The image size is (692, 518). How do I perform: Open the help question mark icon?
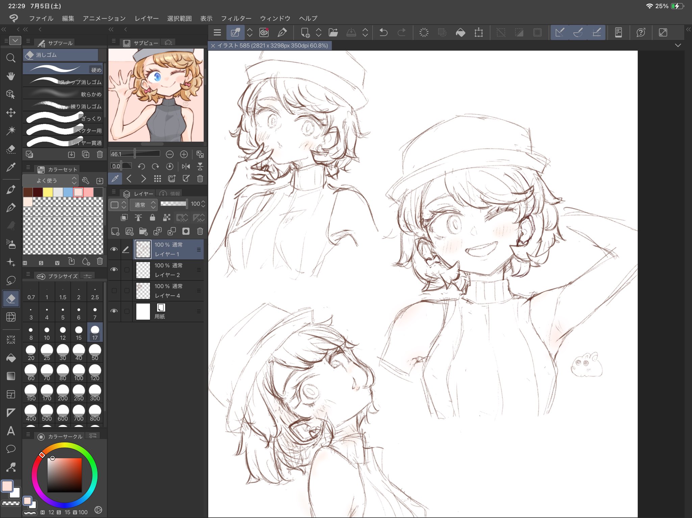tap(641, 32)
